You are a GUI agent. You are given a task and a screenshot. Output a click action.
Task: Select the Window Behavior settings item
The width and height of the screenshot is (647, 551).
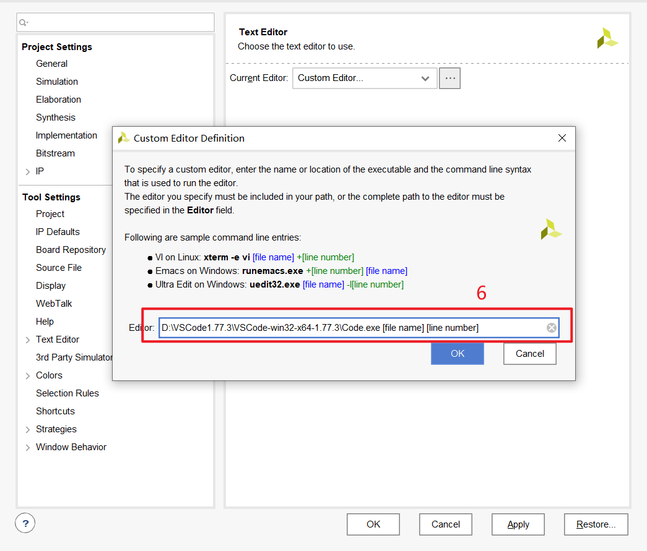tap(71, 447)
